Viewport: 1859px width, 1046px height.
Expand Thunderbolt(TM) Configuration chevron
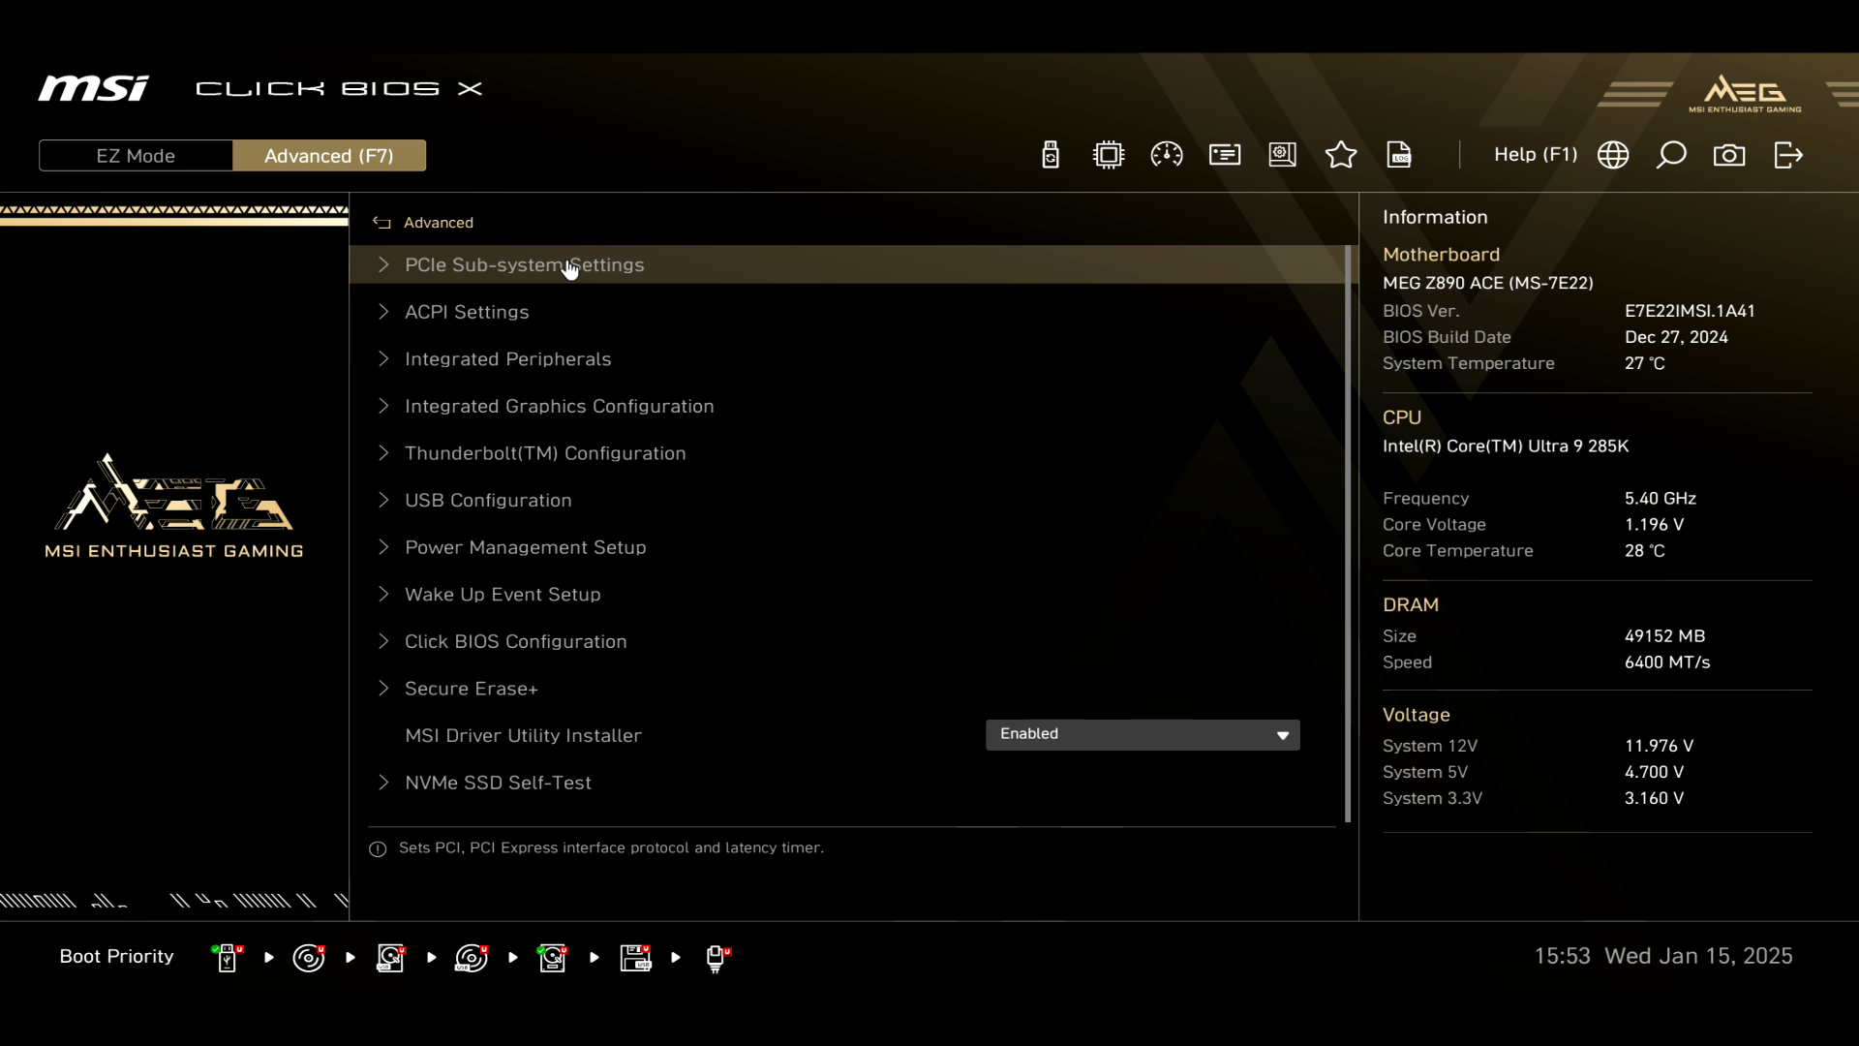pos(383,453)
